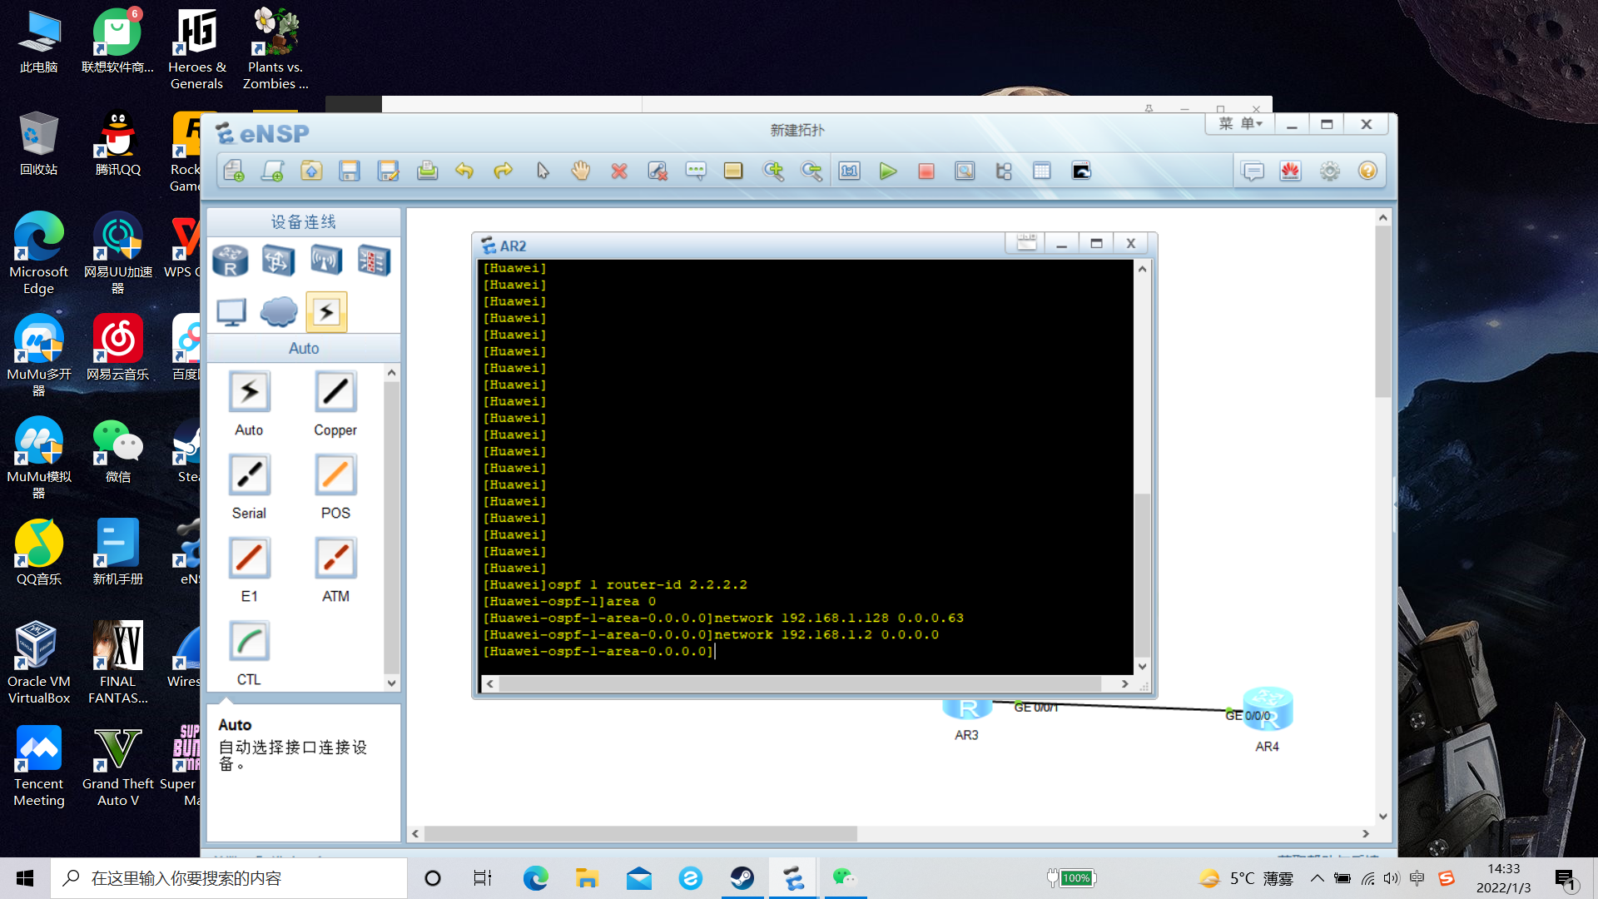
Task: Click the red Delete X icon
Action: (x=619, y=171)
